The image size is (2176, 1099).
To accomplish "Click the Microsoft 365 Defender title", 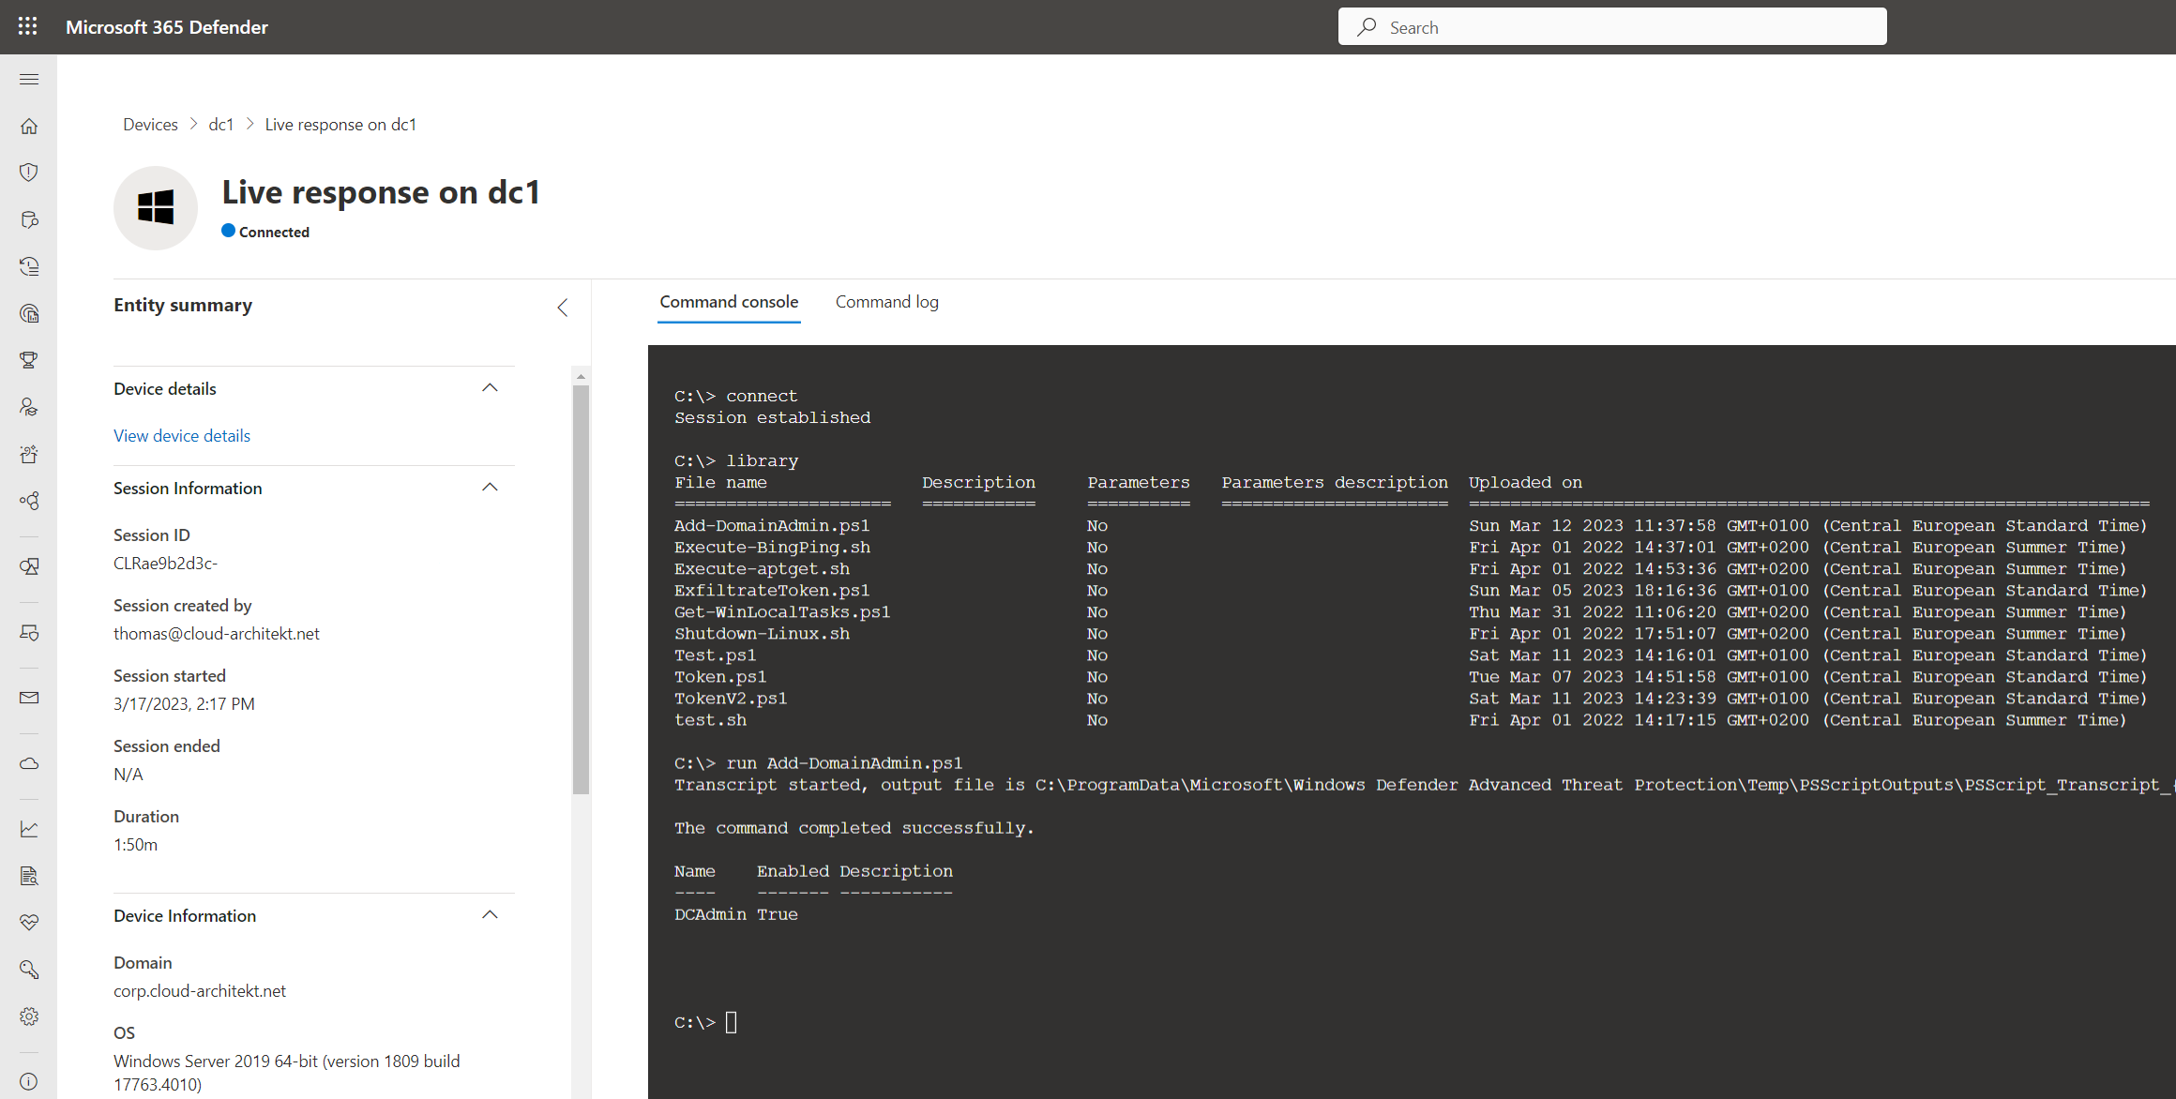I will (x=167, y=27).
